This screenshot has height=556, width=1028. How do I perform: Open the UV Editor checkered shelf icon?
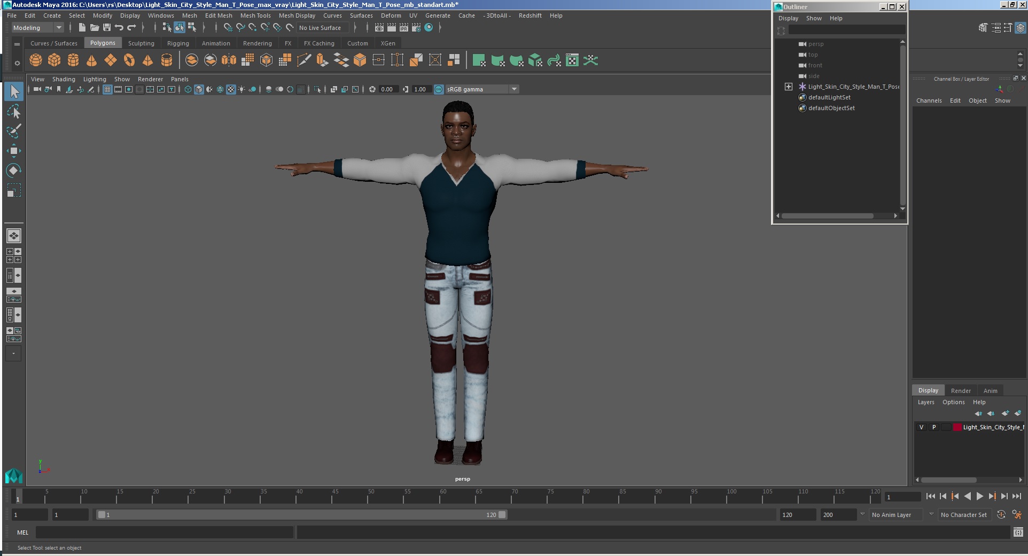coord(572,60)
